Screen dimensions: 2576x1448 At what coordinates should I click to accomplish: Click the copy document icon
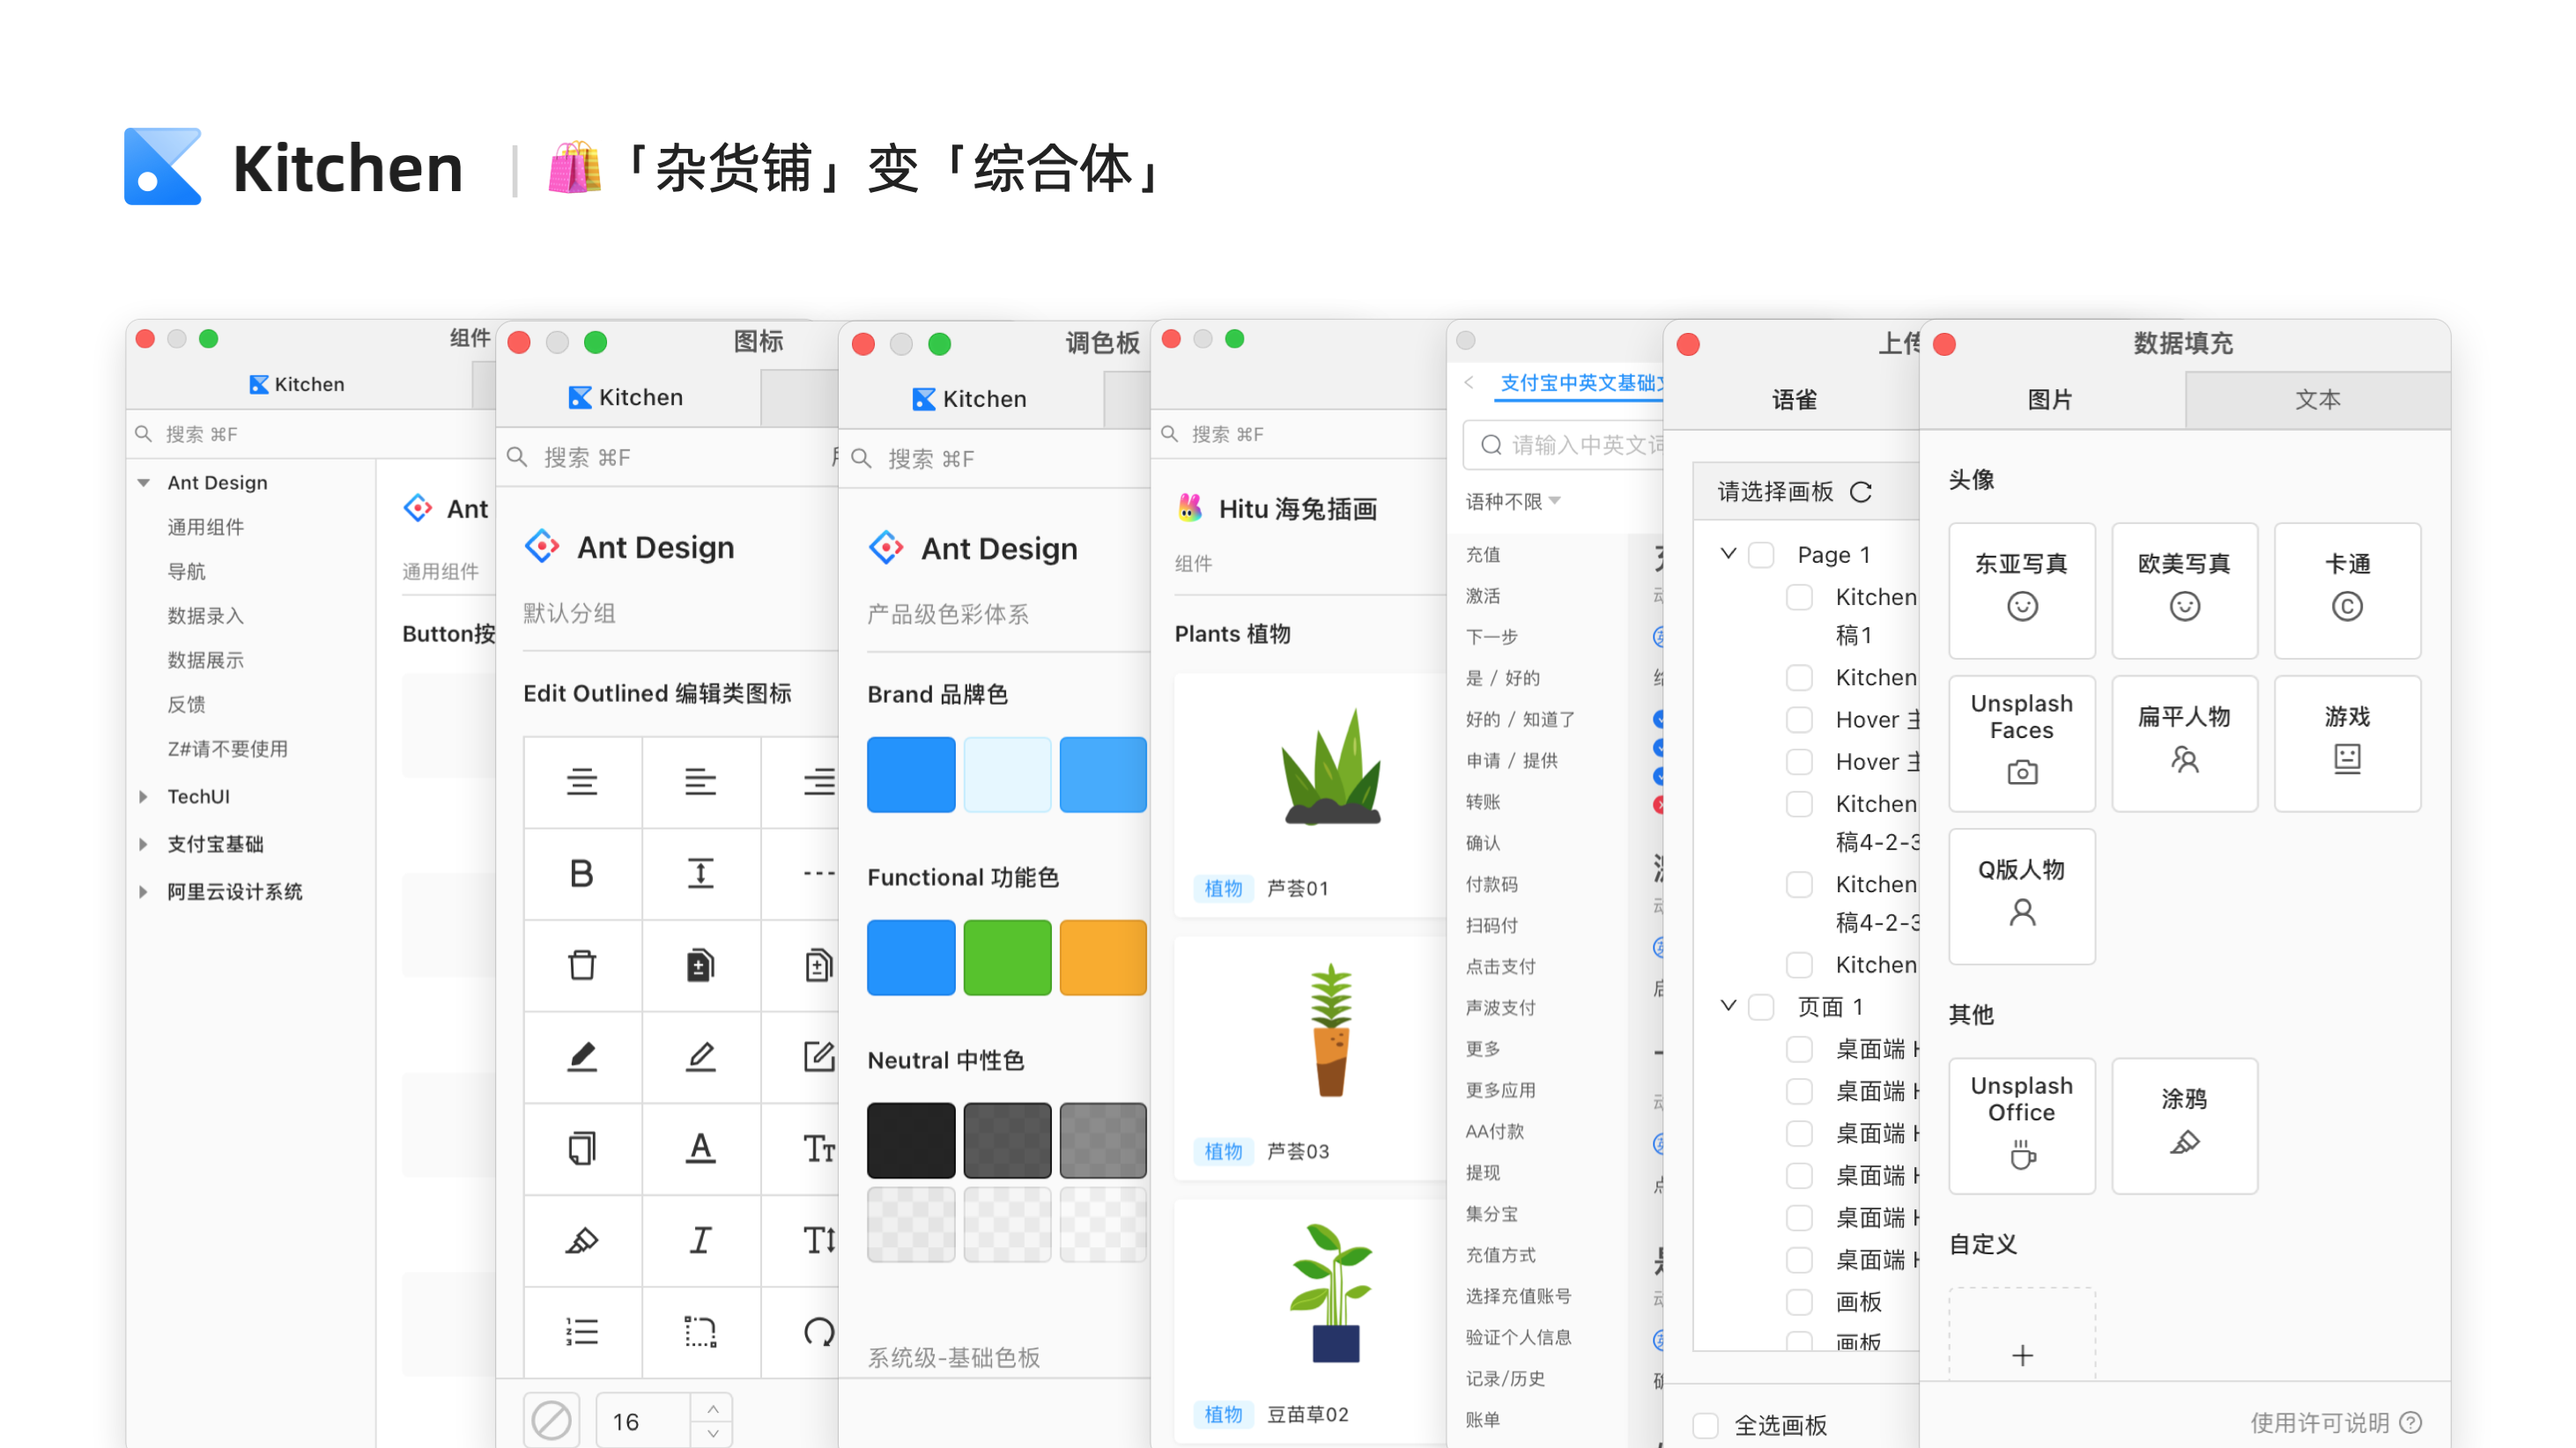[581, 1147]
